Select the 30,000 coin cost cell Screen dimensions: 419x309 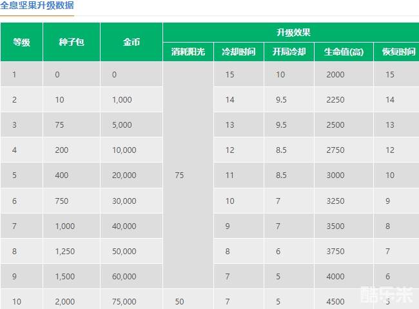coord(124,201)
